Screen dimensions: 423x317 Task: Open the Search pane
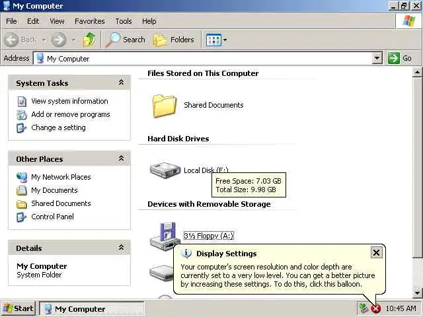126,40
